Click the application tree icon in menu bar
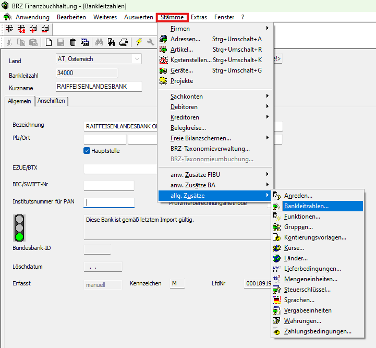 pyautogui.click(x=7, y=17)
